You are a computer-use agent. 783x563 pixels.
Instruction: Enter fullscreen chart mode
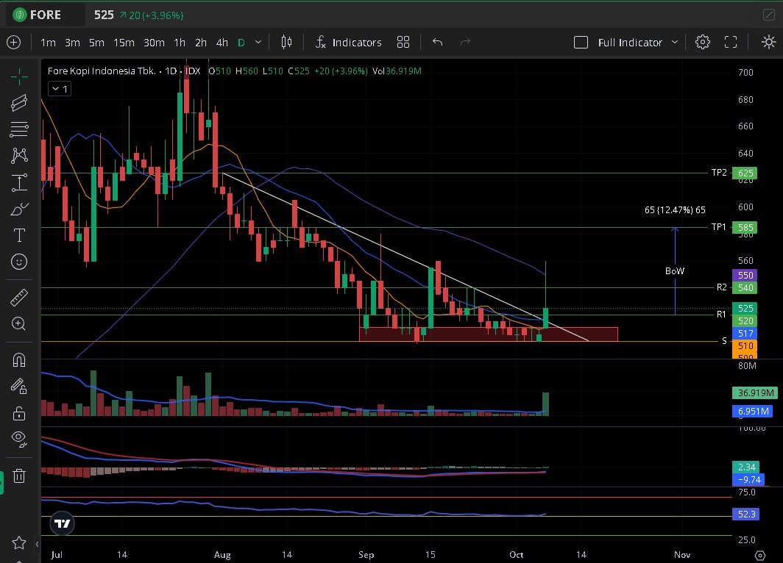731,42
